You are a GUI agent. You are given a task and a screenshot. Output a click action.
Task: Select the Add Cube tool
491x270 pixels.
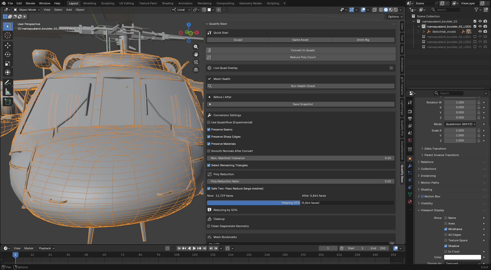pyautogui.click(x=8, y=102)
